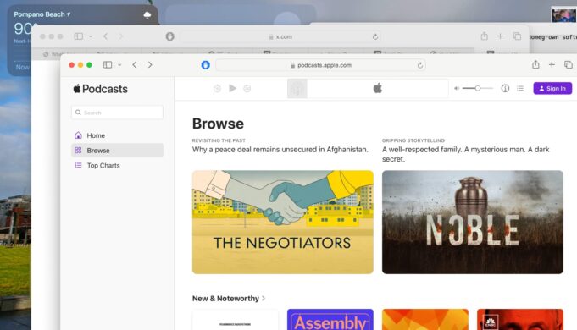Click the Apple Podcasts logo

[100, 89]
